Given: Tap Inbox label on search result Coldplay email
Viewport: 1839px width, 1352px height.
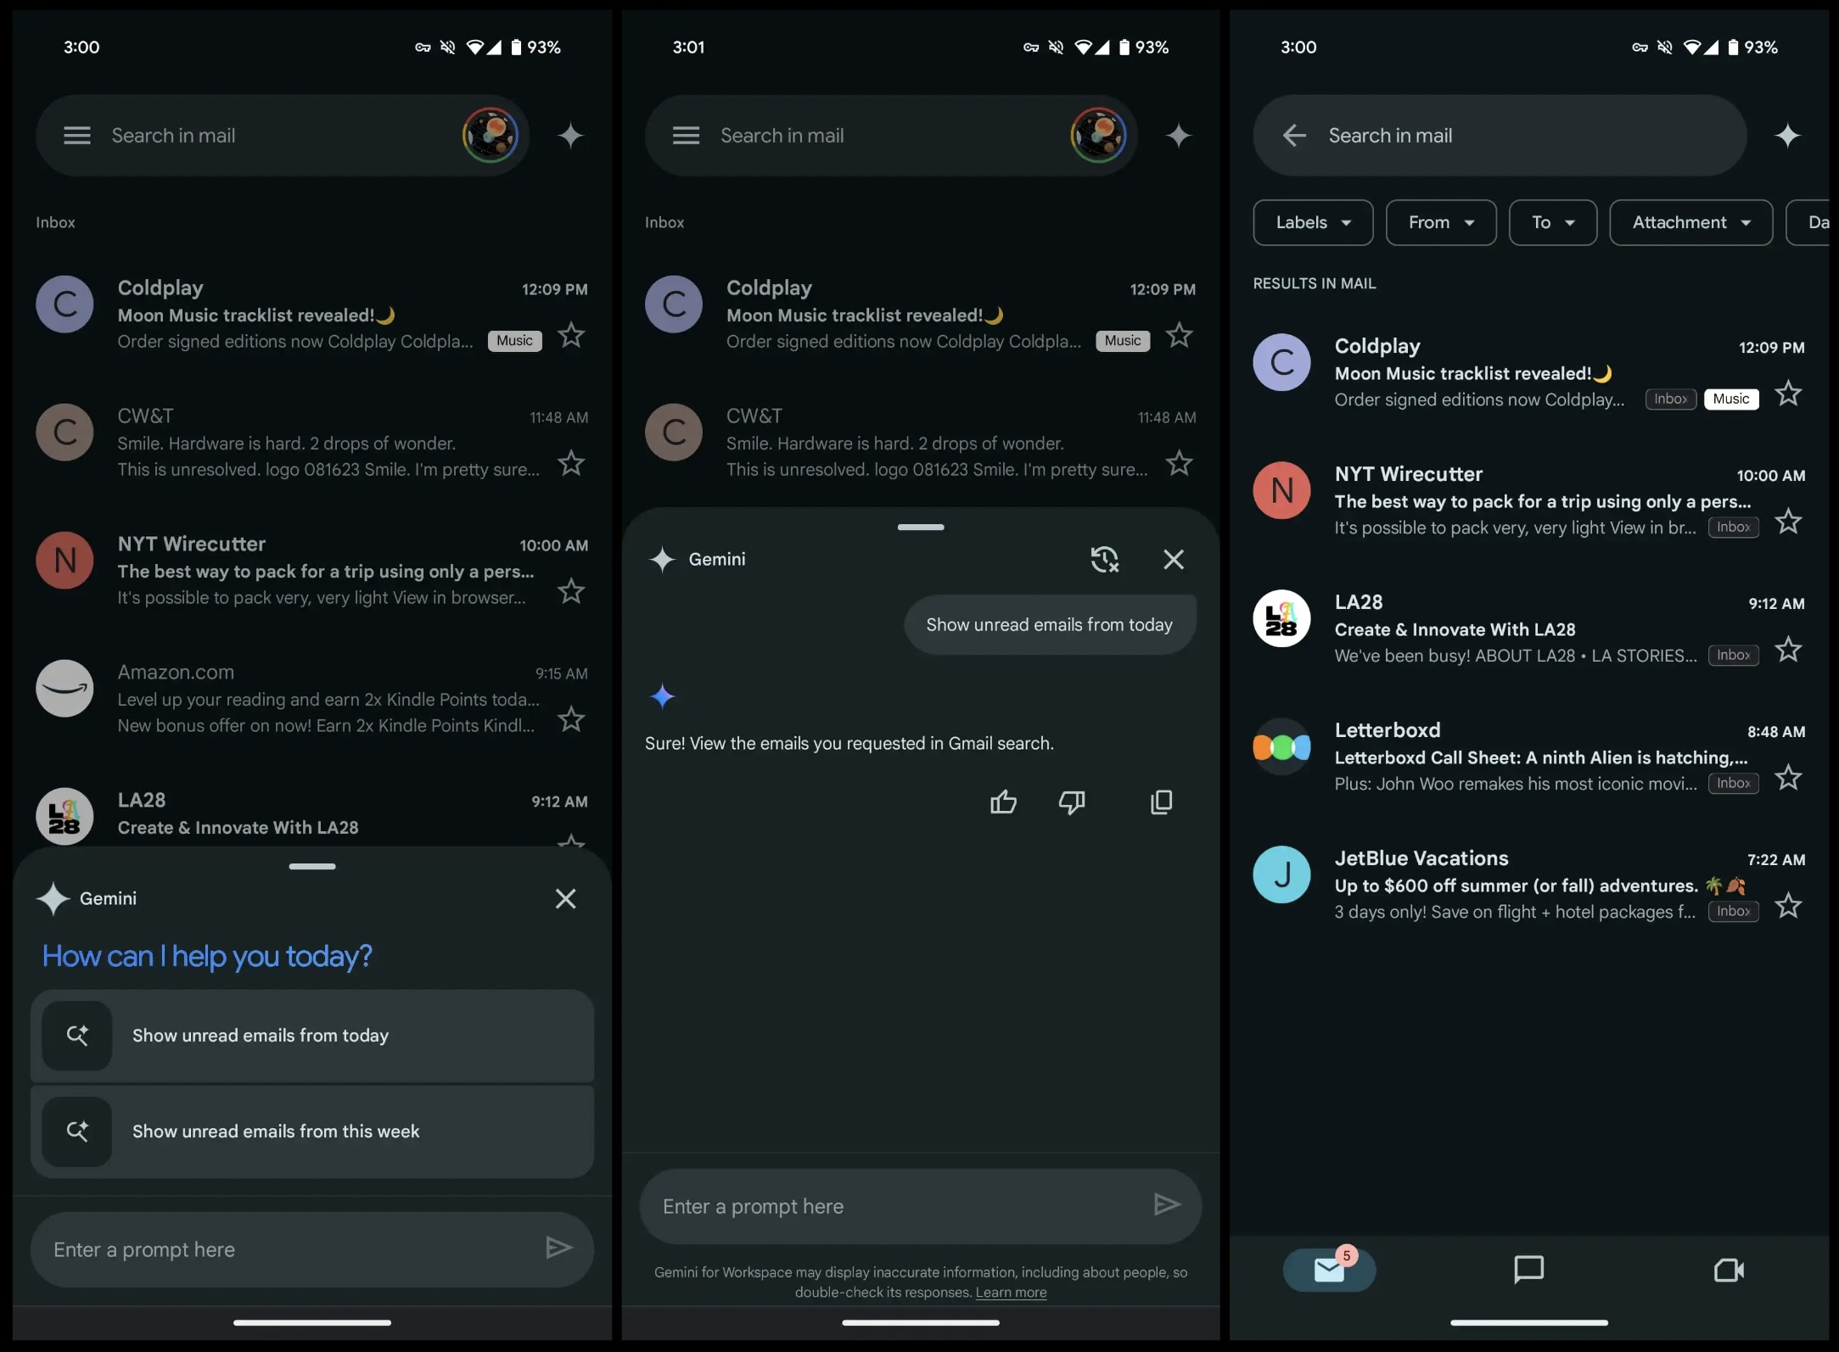Looking at the screenshot, I should tap(1670, 399).
